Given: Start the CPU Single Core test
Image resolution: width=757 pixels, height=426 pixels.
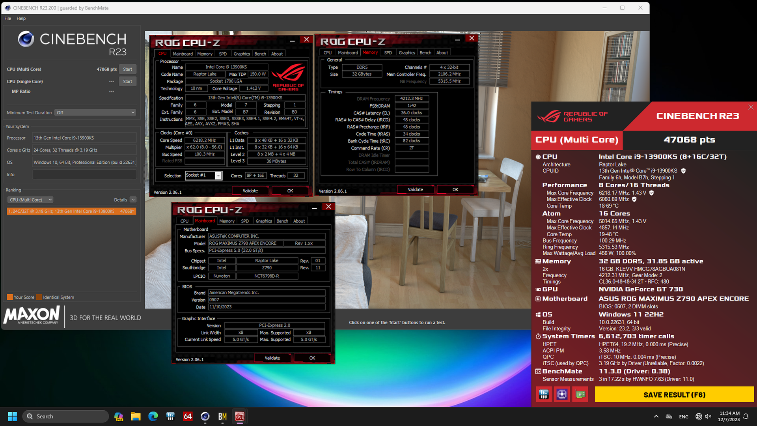Looking at the screenshot, I should click(x=127, y=81).
